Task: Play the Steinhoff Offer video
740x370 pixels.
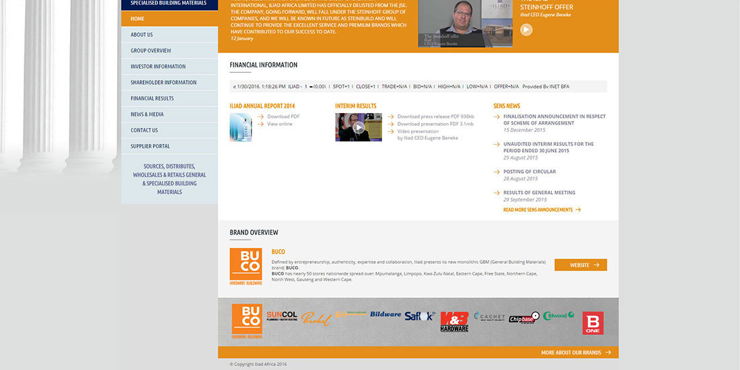Action: [526, 30]
